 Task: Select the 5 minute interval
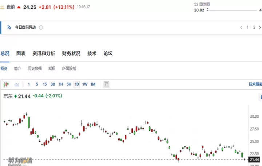(37, 84)
